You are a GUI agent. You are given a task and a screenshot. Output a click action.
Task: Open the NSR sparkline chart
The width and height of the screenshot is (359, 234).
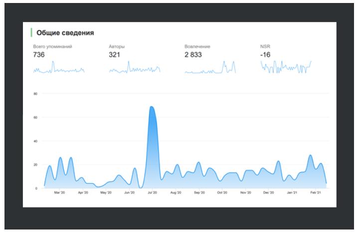(x=286, y=67)
